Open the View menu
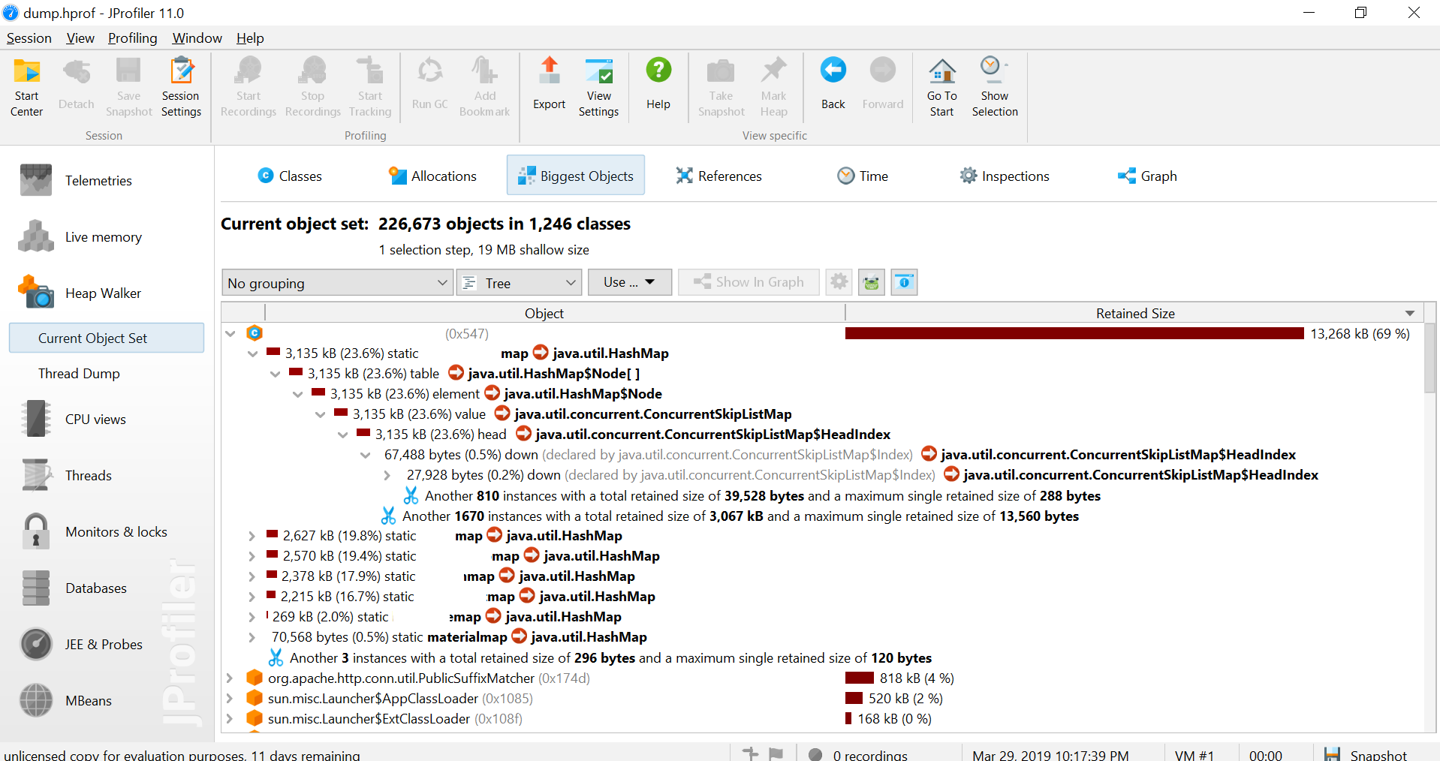Image resolution: width=1440 pixels, height=761 pixels. 80,38
